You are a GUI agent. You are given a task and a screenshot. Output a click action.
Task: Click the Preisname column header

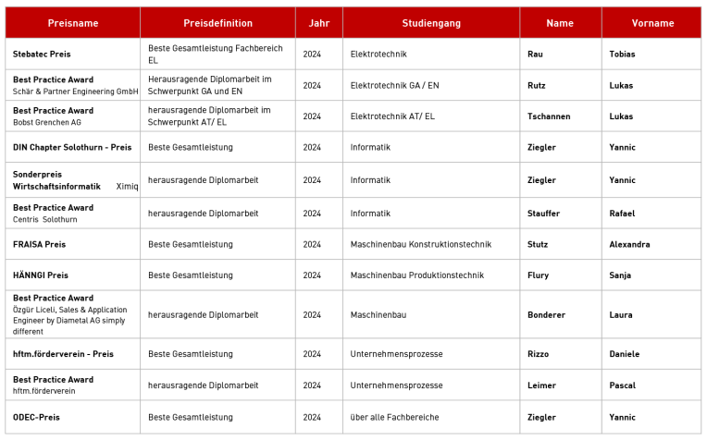point(72,23)
